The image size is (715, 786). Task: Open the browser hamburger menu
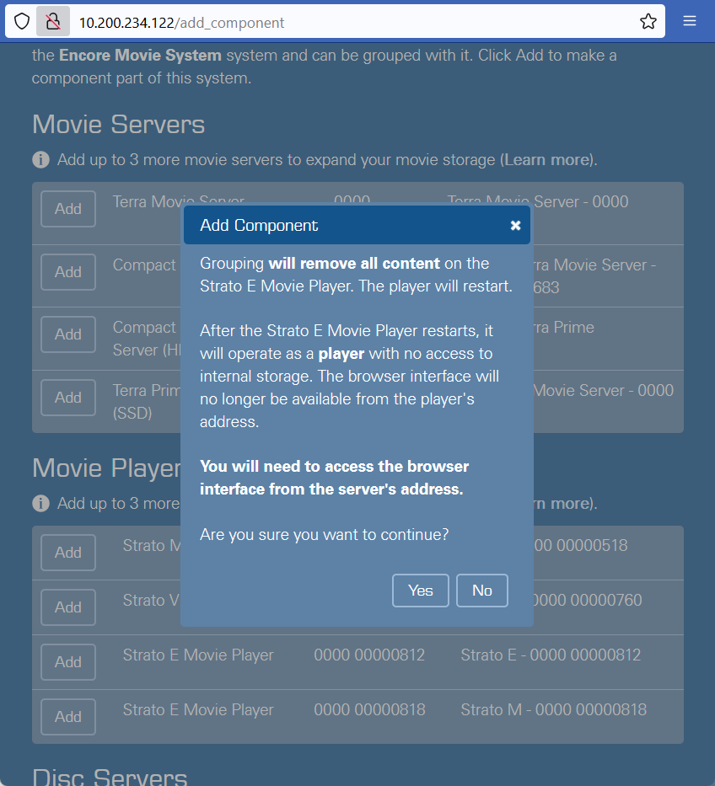click(690, 22)
